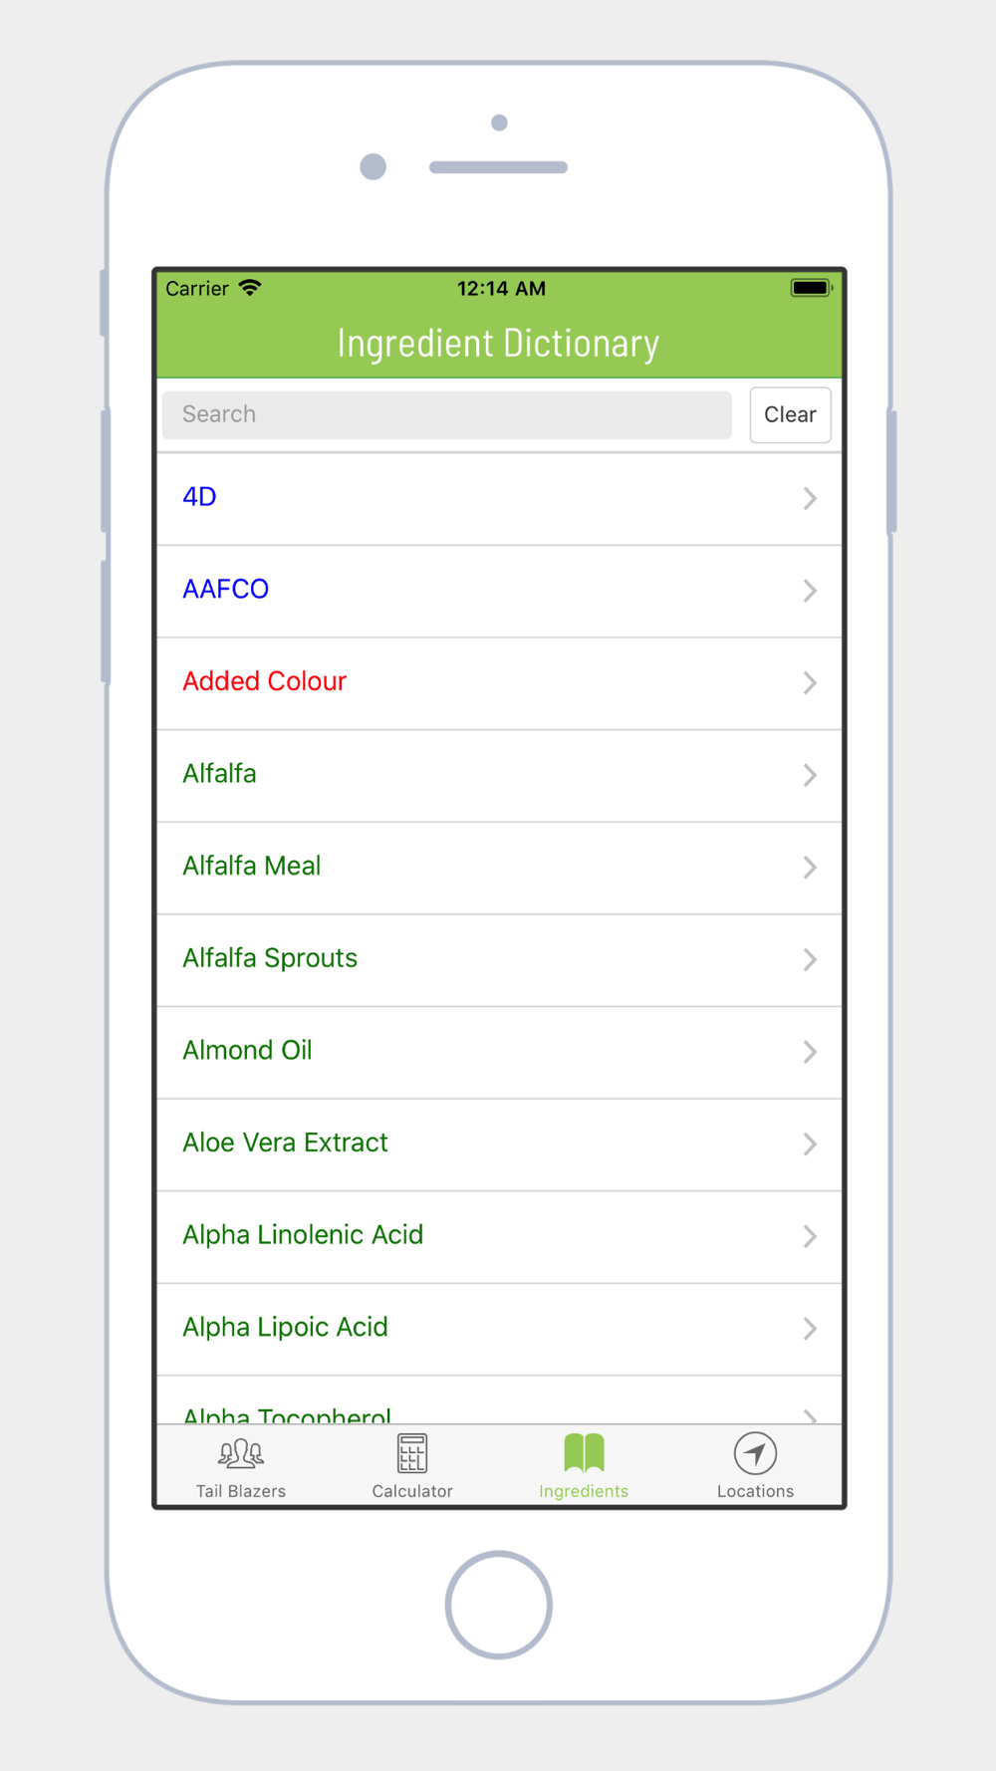Tap the Wi-Fi status icon

pyautogui.click(x=250, y=288)
